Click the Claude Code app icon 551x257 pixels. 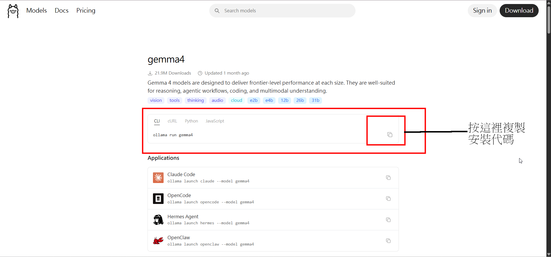(x=158, y=178)
